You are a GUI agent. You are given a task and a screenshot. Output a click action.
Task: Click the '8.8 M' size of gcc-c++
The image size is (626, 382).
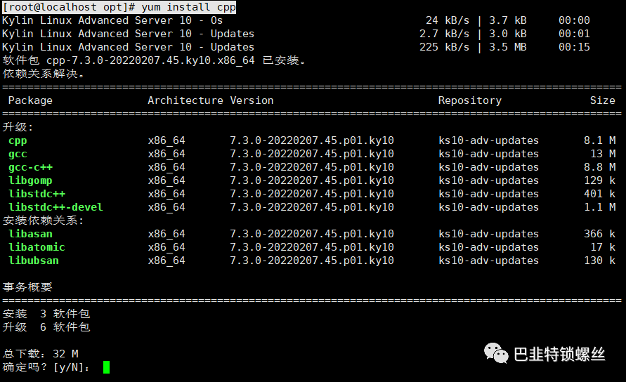(x=599, y=167)
